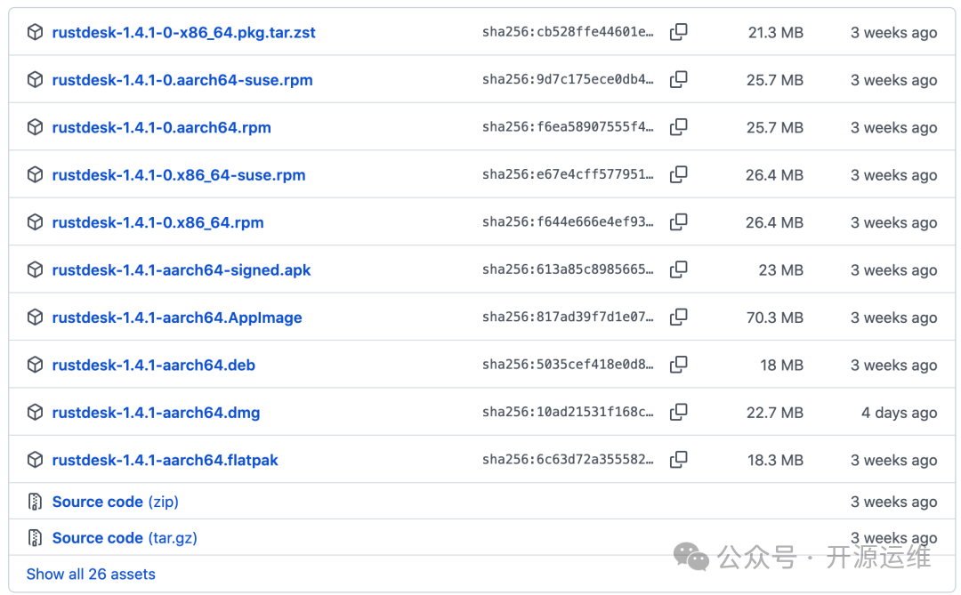Screen dimensions: 961x595
Task: Copy hash for rustdesk-1.4.1-0.x86_64.rpm
Action: (x=678, y=222)
